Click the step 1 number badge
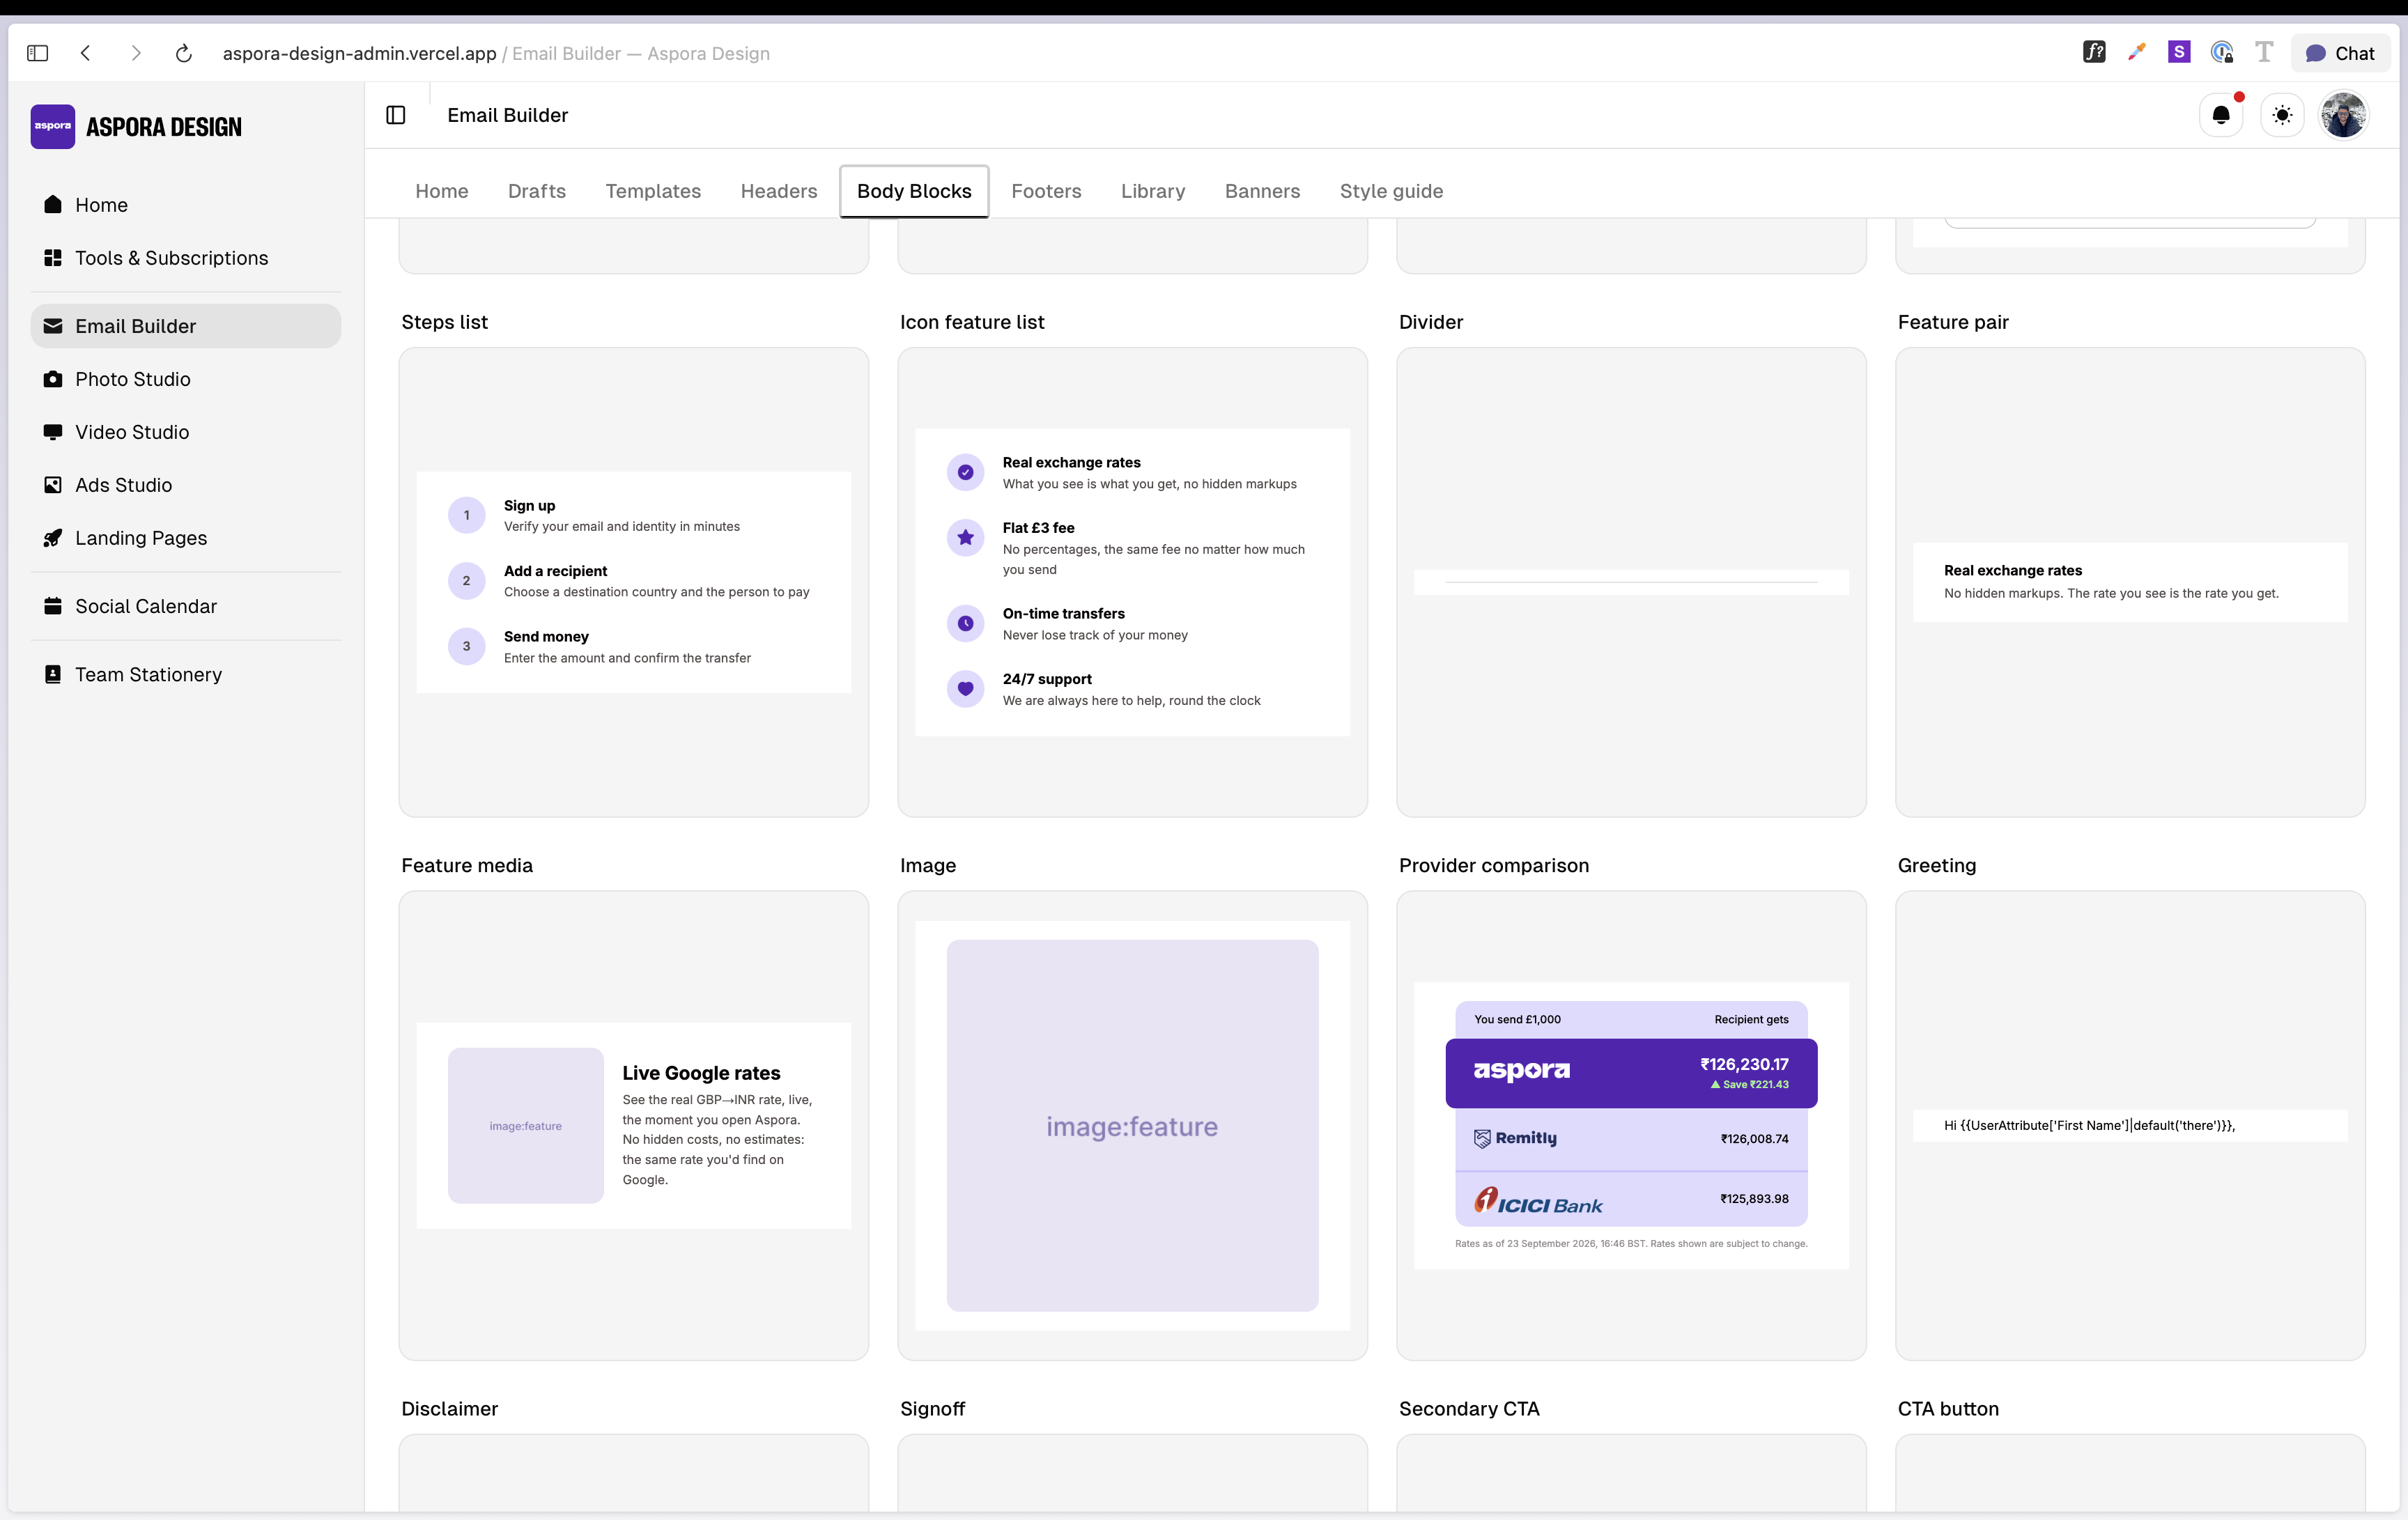The width and height of the screenshot is (2408, 1520). 466,515
